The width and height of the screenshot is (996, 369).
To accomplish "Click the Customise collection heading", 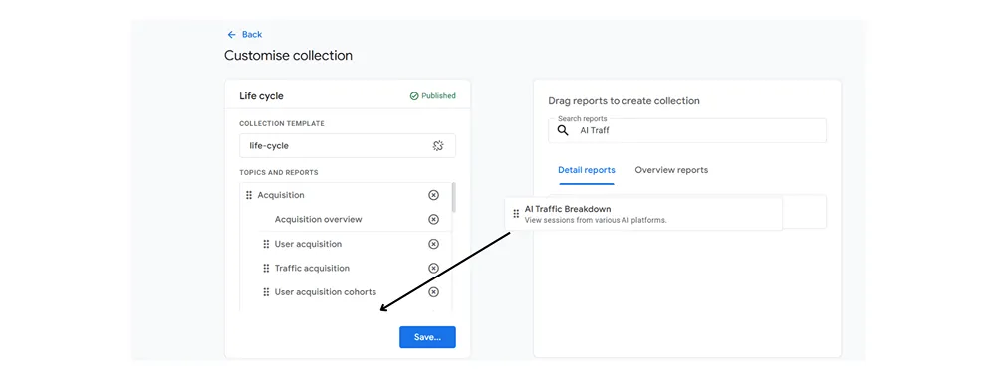I will [x=289, y=55].
